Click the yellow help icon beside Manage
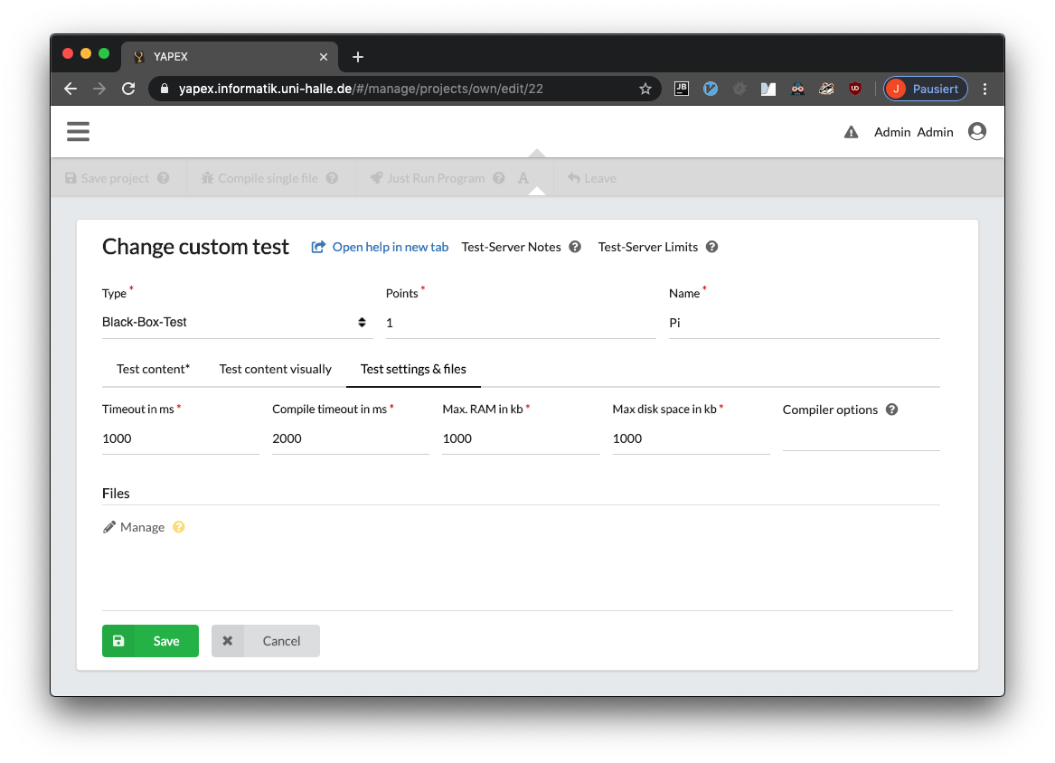 click(x=179, y=527)
